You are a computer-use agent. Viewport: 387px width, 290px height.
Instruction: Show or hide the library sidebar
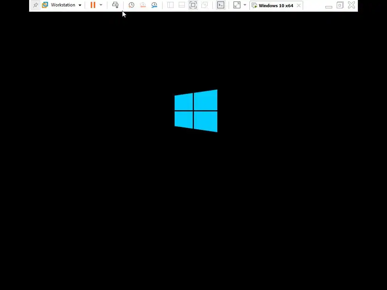[x=170, y=5]
